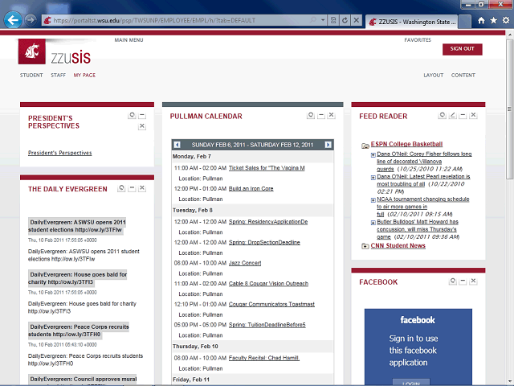This screenshot has height=386, width=514.
Task: Remove the Facebook pagelet
Action: tap(475, 281)
